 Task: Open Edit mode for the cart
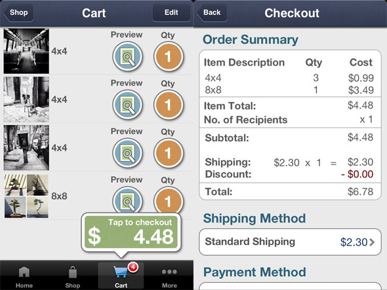(x=171, y=12)
